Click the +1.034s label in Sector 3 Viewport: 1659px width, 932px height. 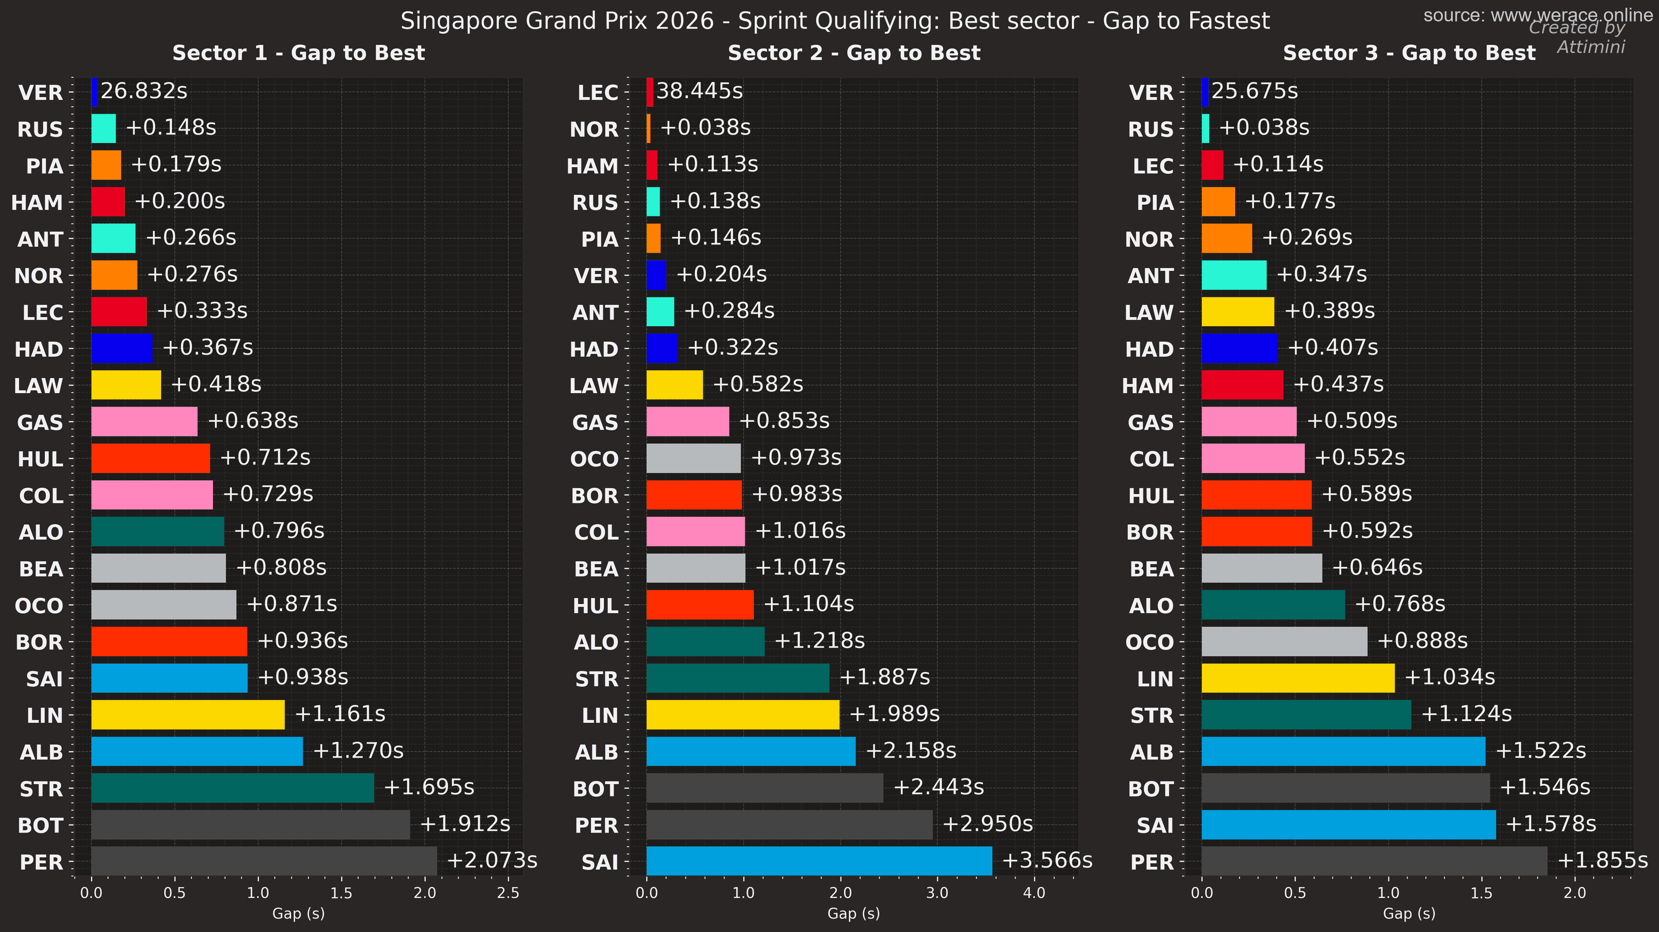pyautogui.click(x=1450, y=677)
